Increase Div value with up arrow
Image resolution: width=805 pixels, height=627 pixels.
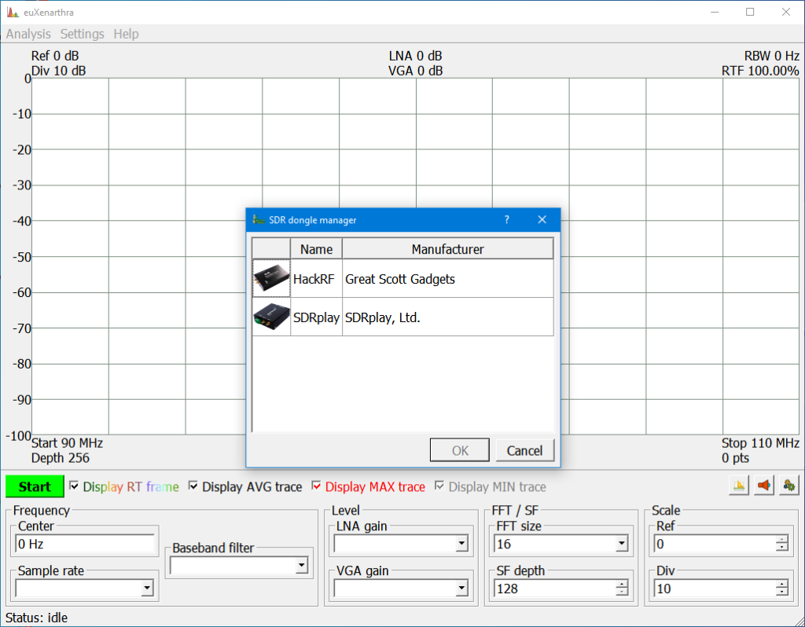click(x=782, y=584)
